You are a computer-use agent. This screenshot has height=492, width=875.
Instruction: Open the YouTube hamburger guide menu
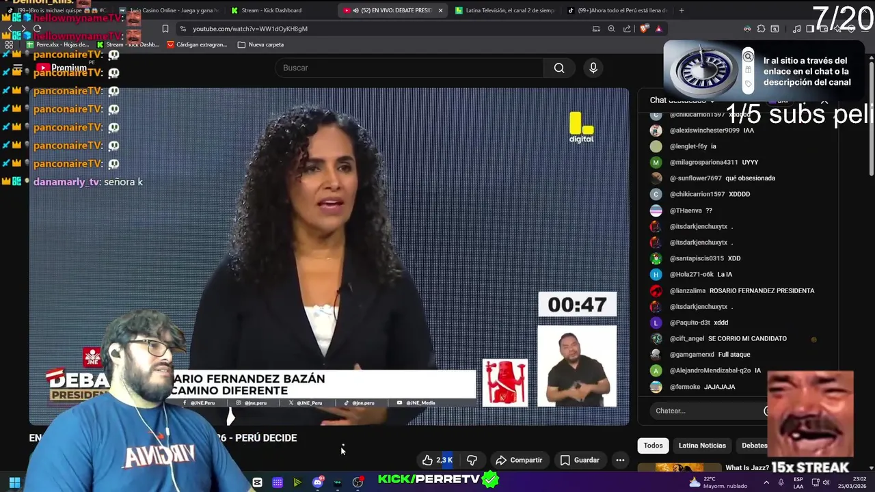(x=18, y=68)
